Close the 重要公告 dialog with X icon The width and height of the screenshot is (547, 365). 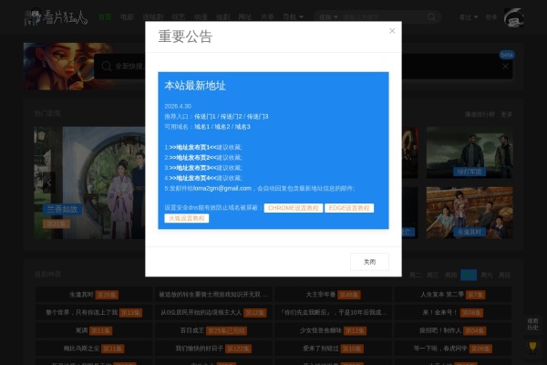click(x=392, y=31)
